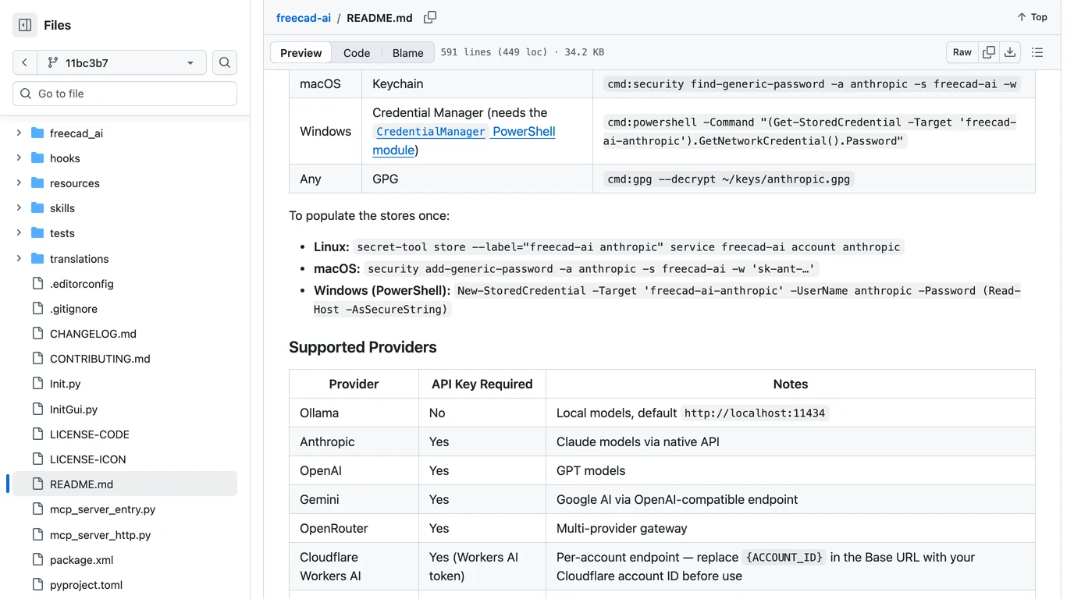Open LICENSE-ICON in the file tree
The image size is (1074, 599).
(87, 459)
